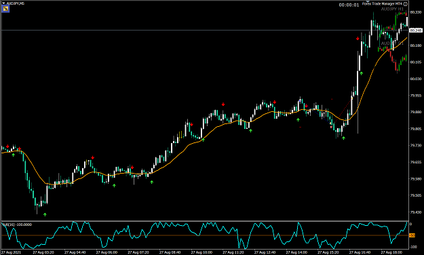
Task: Click the 27 Aug 04:40 time label
Action: (x=75, y=252)
